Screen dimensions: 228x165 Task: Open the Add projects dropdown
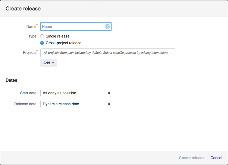coord(49,63)
